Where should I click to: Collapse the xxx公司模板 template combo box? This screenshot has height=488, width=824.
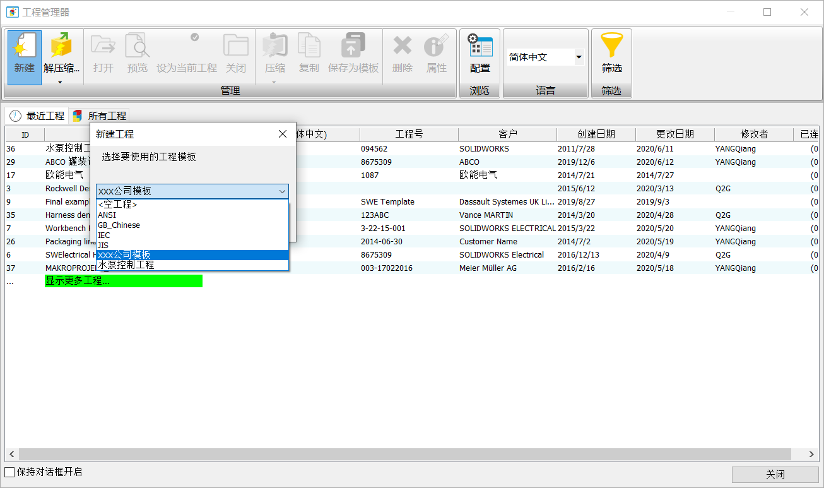click(282, 191)
